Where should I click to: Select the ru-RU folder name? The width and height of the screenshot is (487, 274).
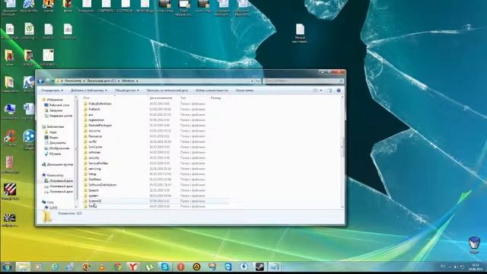93,142
